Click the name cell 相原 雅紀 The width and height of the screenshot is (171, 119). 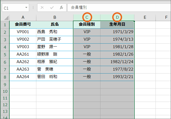[55, 62]
